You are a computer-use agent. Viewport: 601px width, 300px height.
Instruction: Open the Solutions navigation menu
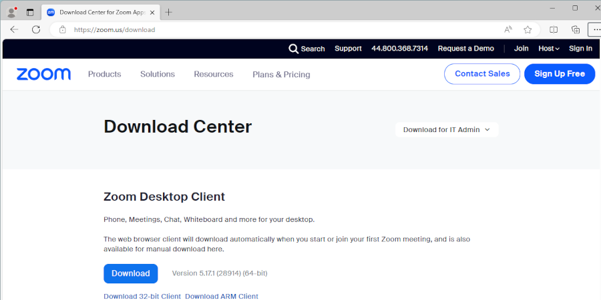158,74
